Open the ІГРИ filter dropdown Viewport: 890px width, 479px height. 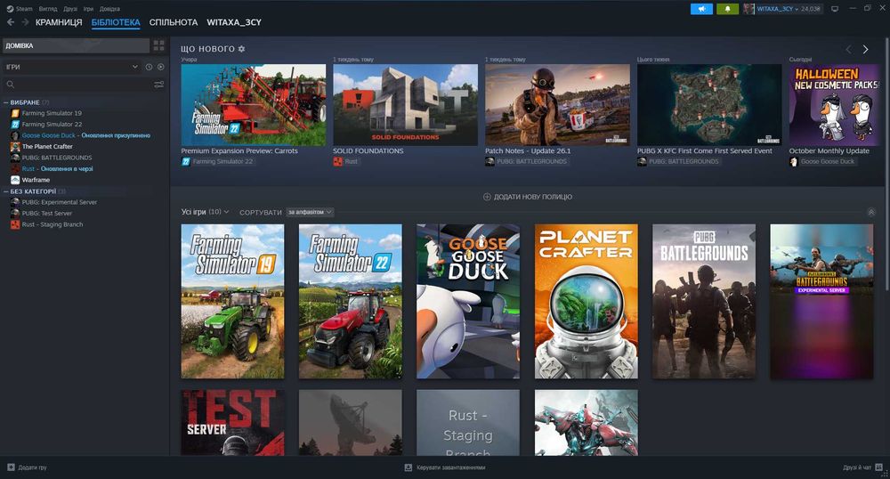[x=71, y=67]
